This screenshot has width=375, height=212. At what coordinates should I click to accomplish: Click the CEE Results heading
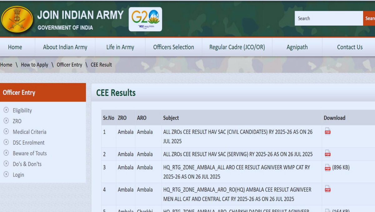tap(116, 93)
